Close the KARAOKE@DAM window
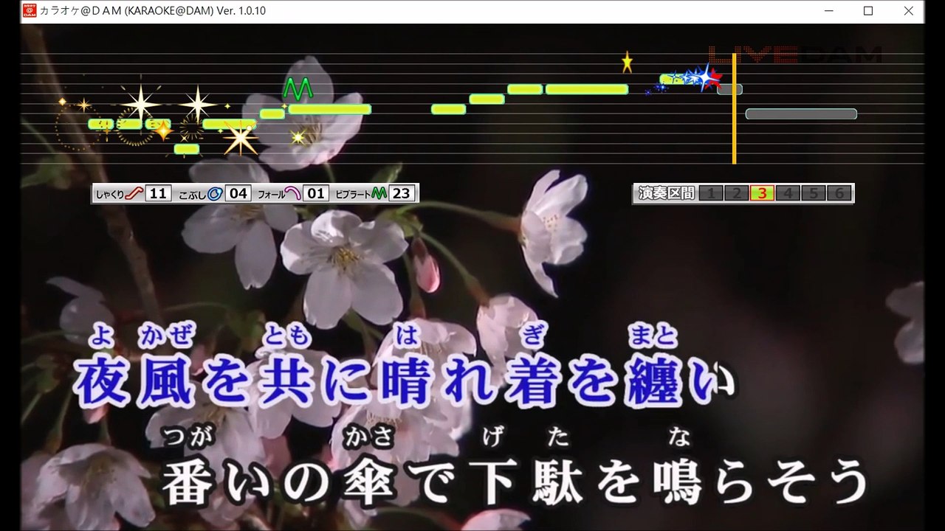 [x=909, y=11]
